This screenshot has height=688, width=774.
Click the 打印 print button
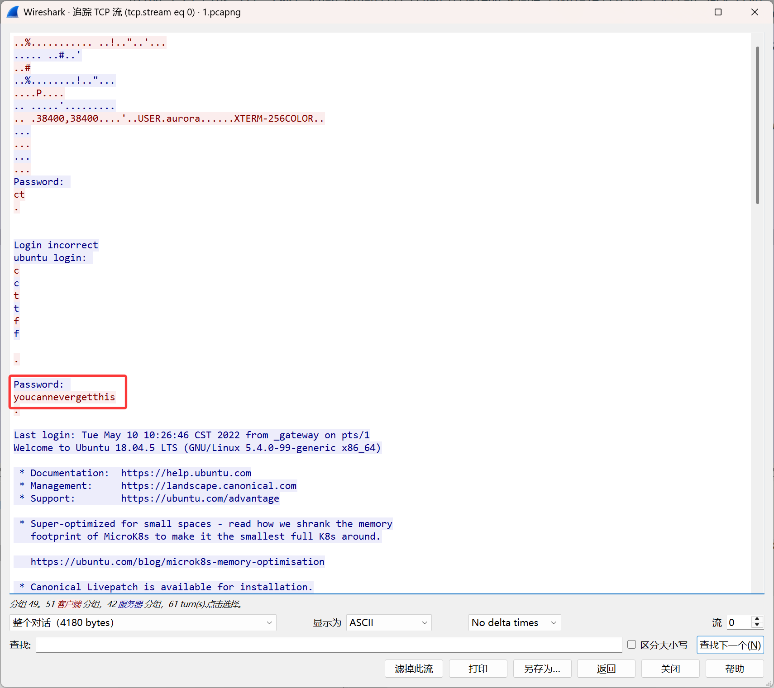[478, 669]
